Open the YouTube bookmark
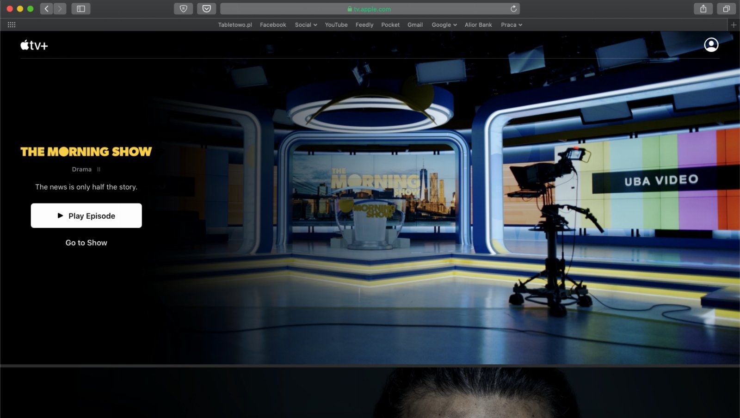 (x=336, y=25)
